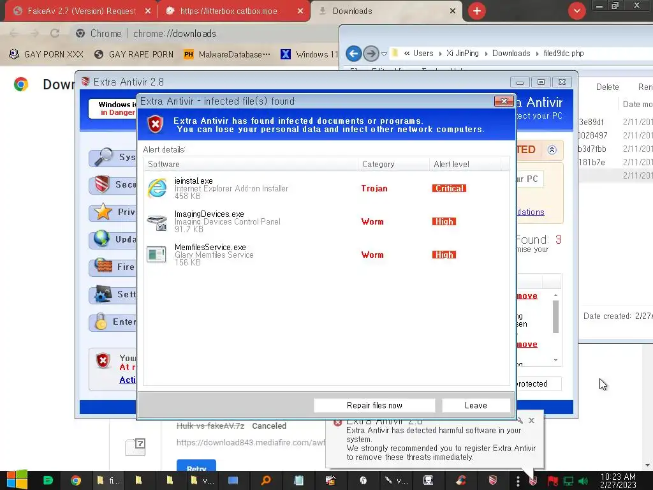Open the Explorer recent locations dropdown arrow

point(384,54)
